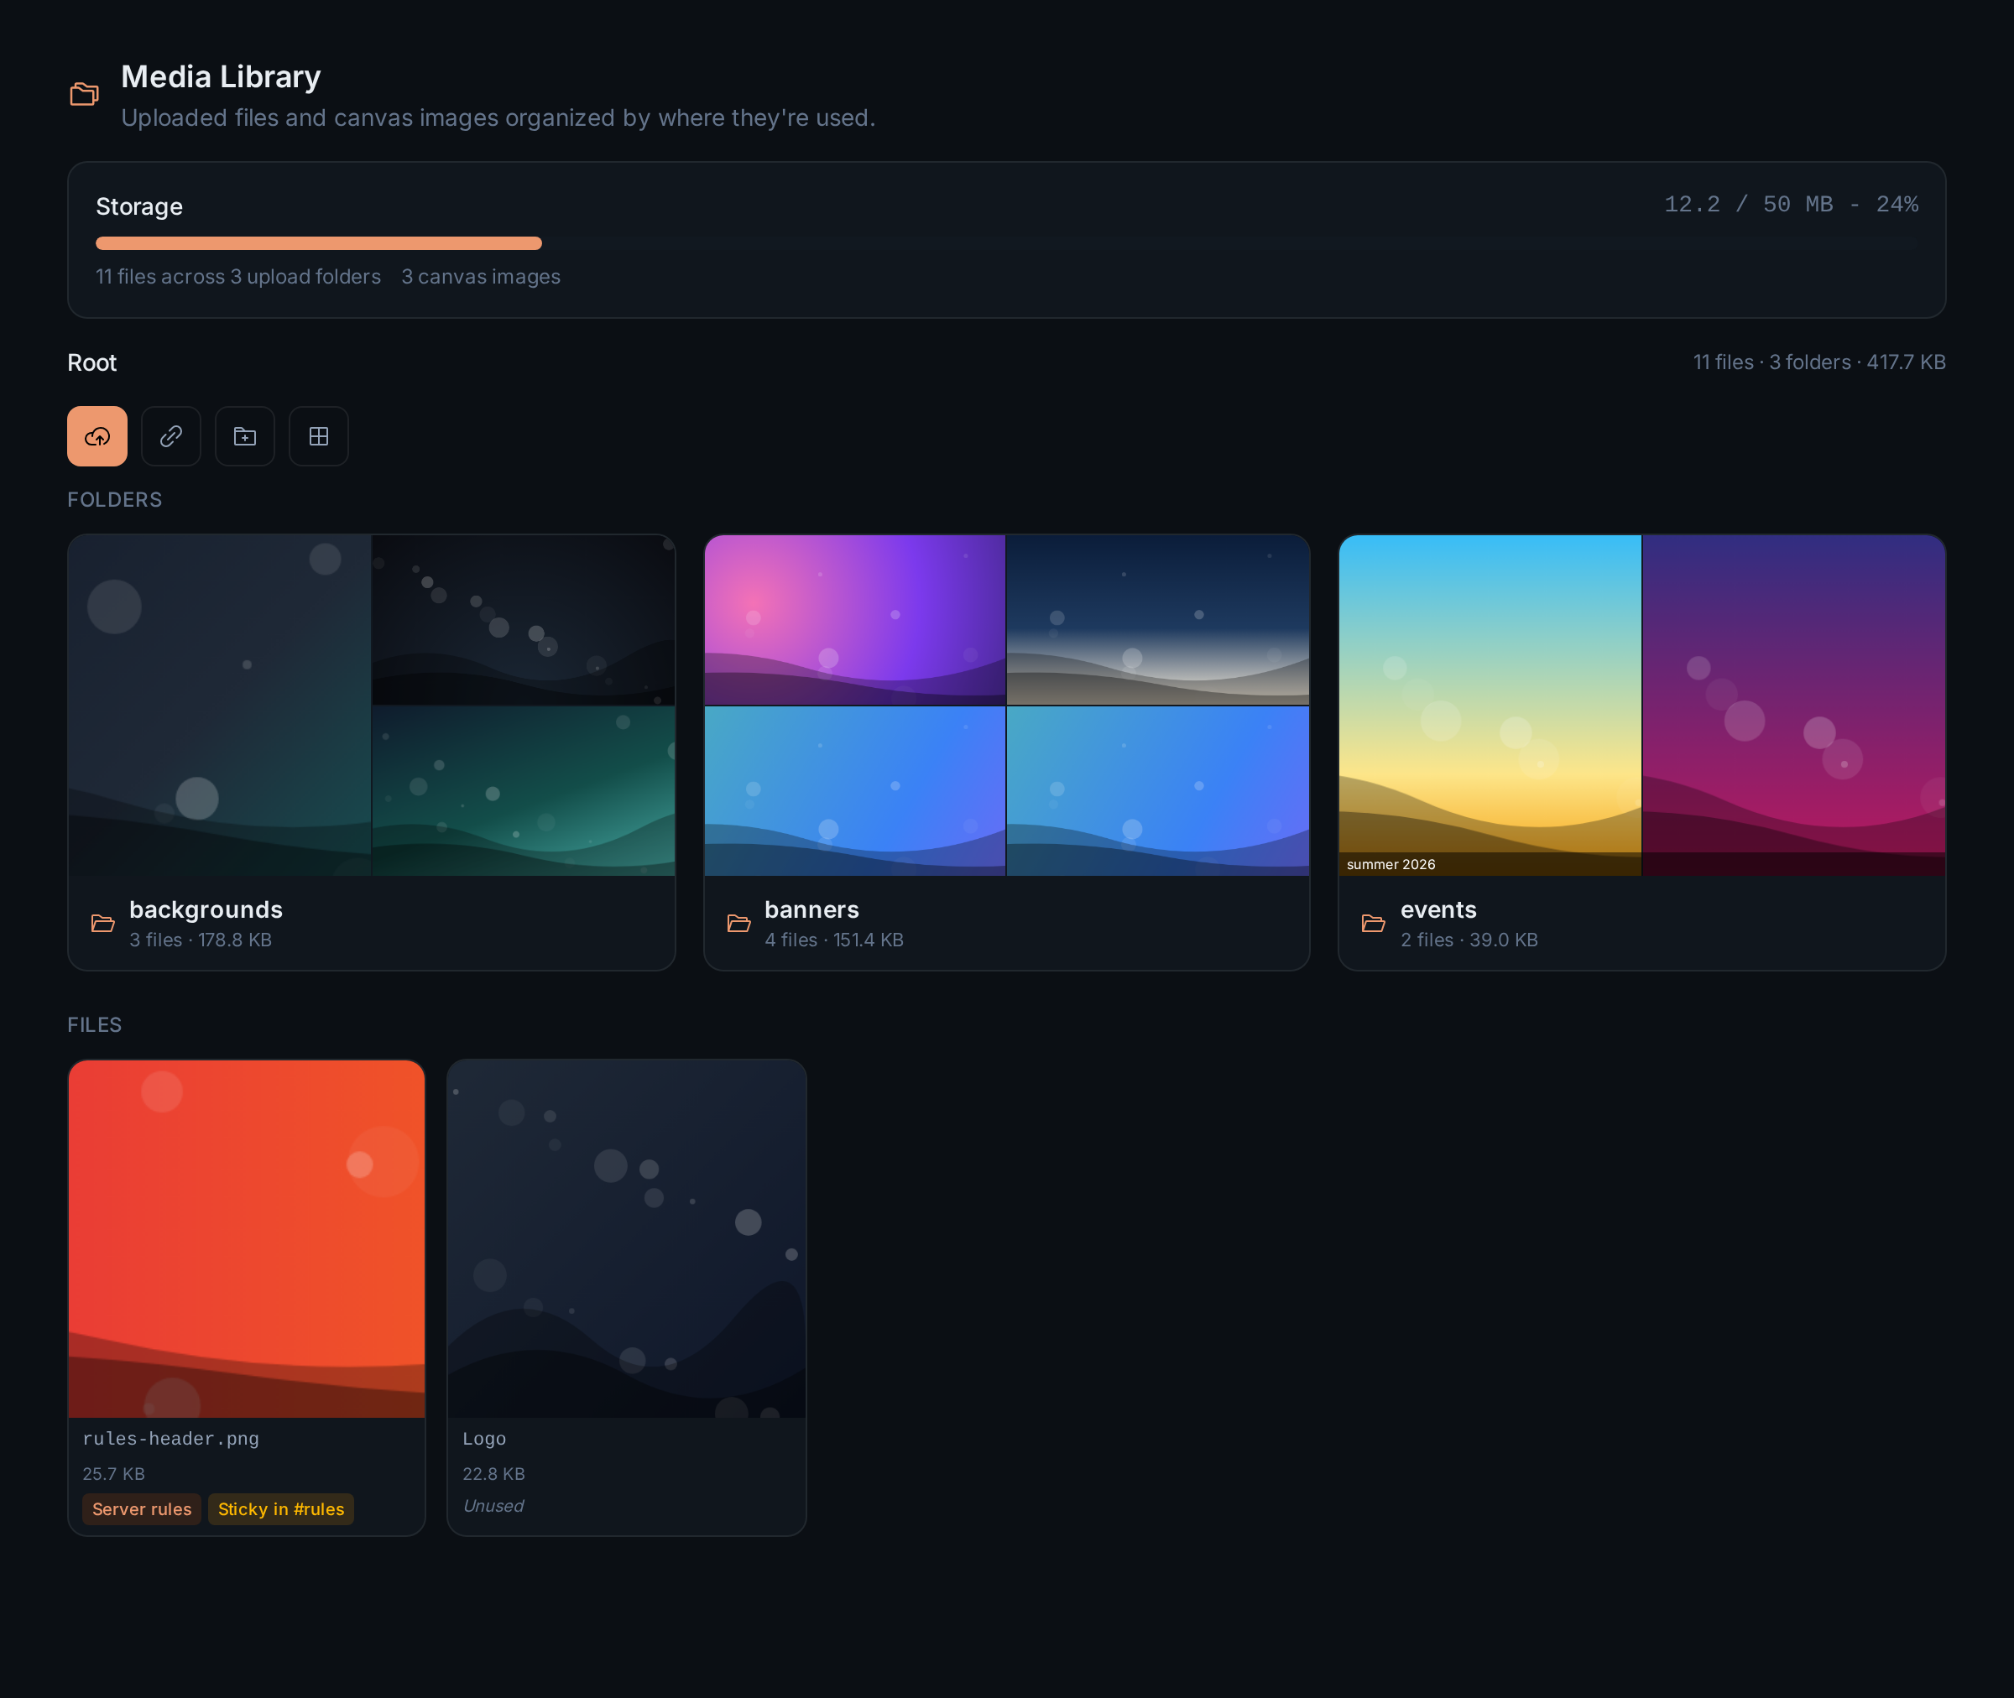Click the Root breadcrumb label
The image size is (2014, 1698).
[x=91, y=362]
